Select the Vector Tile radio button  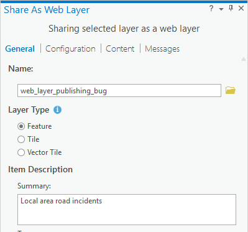coord(21,152)
